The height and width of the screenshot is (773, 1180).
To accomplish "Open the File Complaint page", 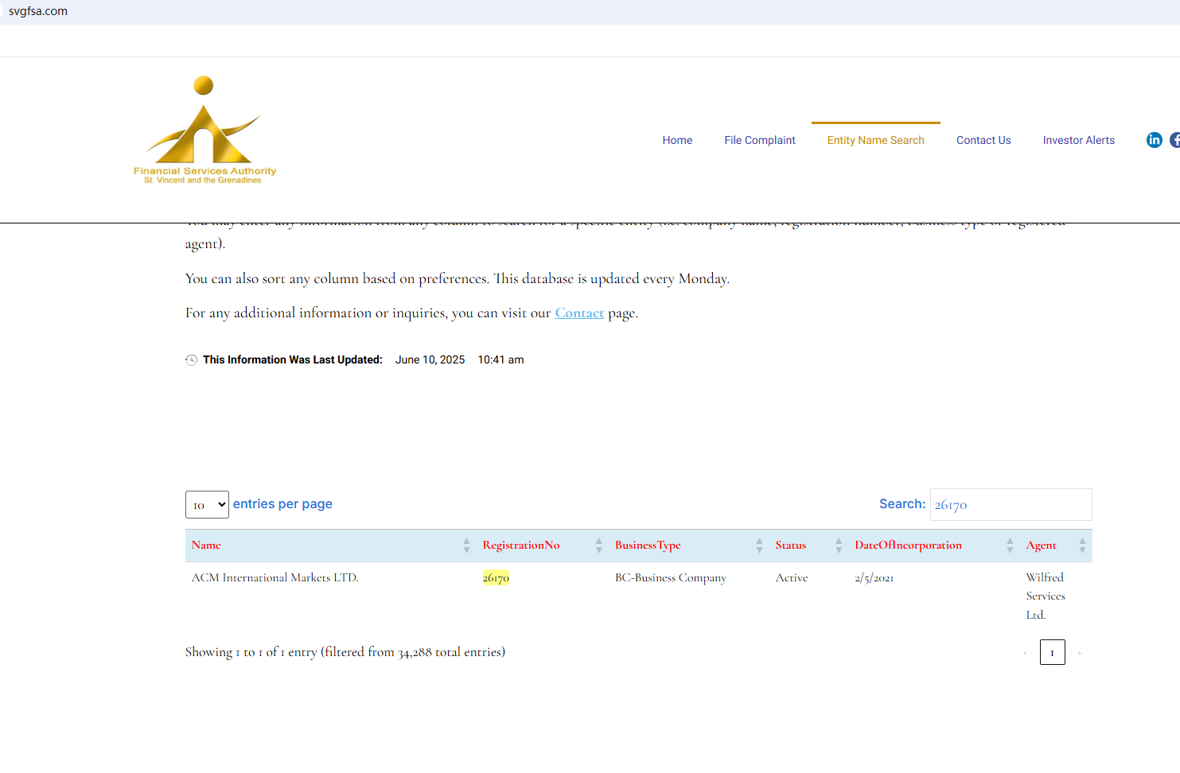I will click(x=760, y=141).
